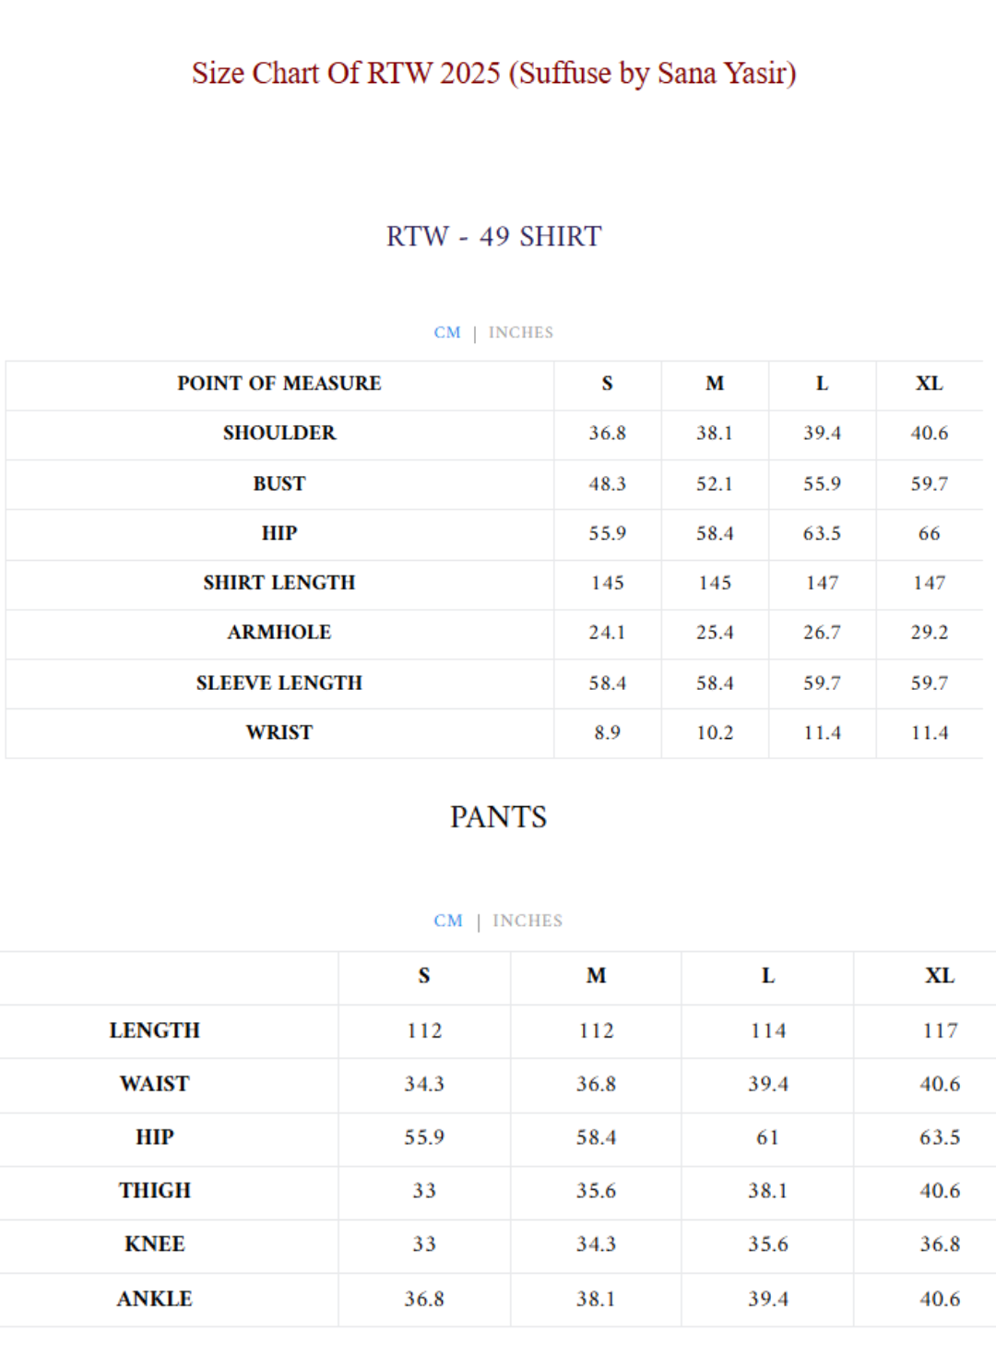
Task: Select the SHIRT LENGTH row label
Action: (279, 583)
